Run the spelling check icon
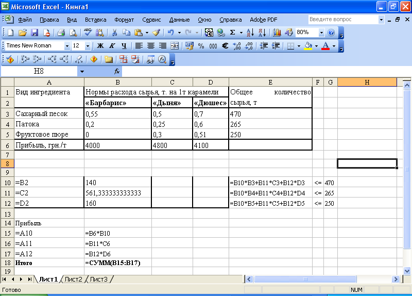Screen dimensions: 412x296 [x=88, y=32]
